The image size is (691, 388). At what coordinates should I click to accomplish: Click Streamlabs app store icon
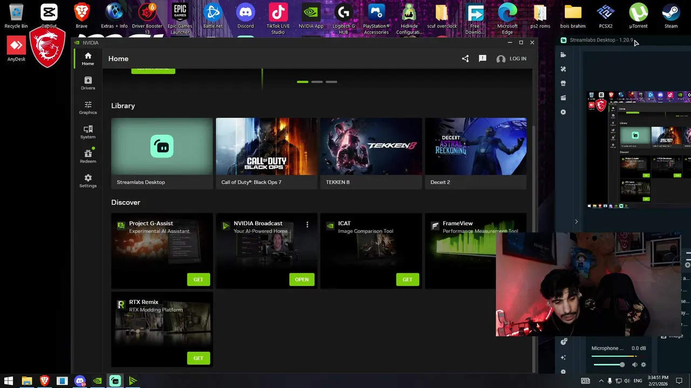[563, 84]
